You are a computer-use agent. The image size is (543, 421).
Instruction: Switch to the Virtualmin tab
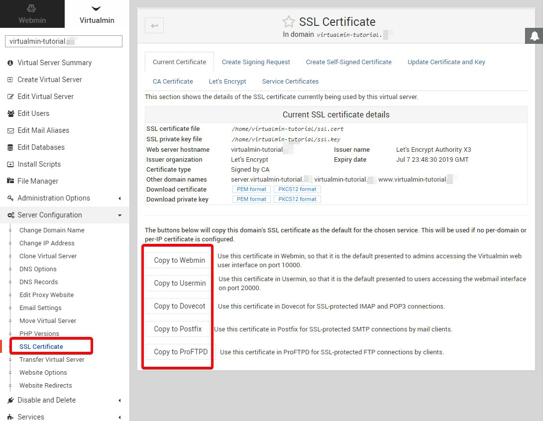(97, 14)
